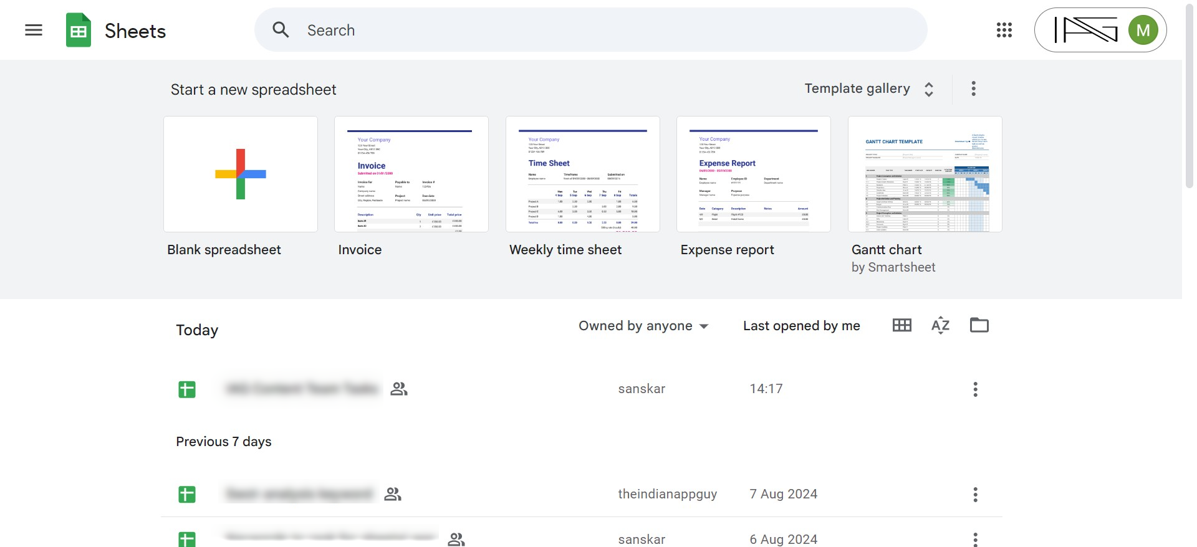Open the Expense report template thumbnail
This screenshot has width=1197, height=547.
[754, 174]
